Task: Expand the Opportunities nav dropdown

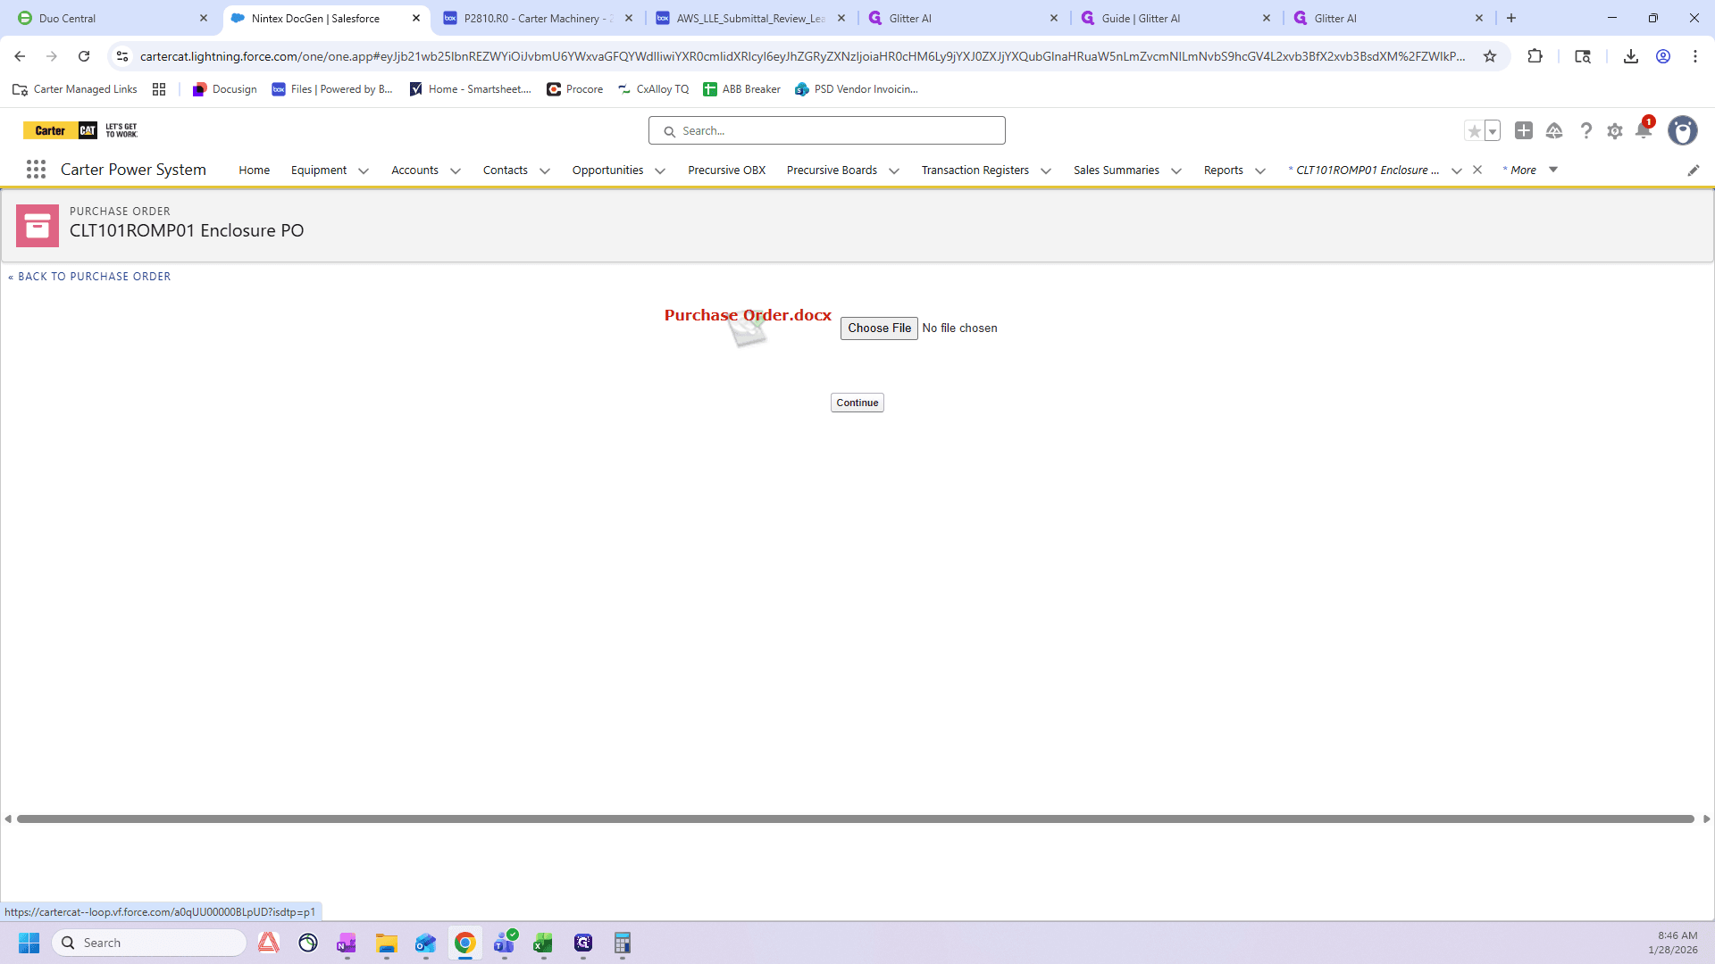Action: 660,170
